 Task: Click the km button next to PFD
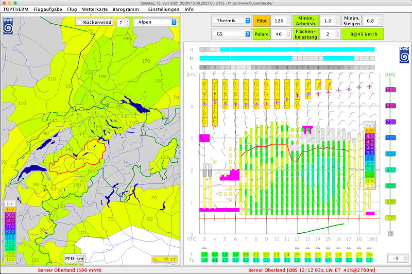(80, 259)
